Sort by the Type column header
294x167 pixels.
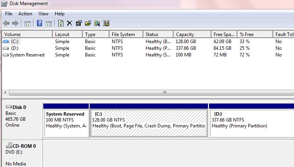pos(96,34)
